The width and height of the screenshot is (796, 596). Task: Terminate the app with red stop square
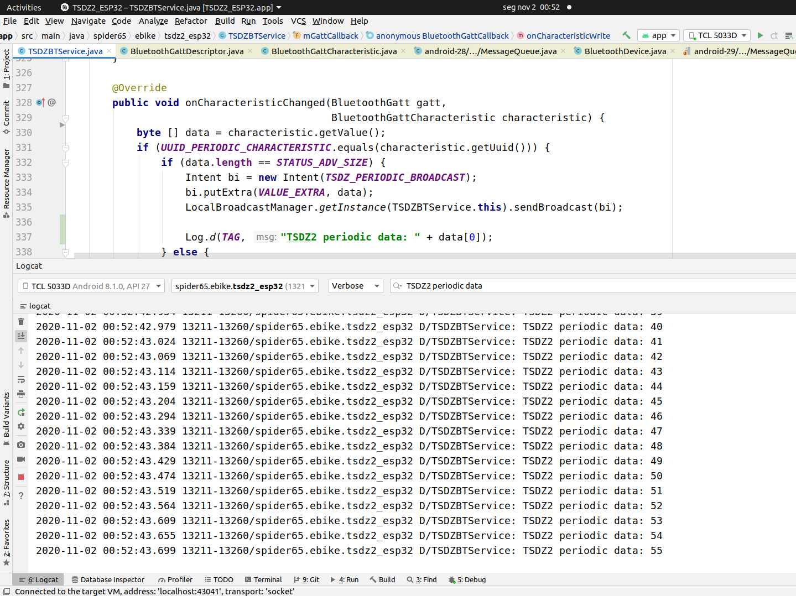click(x=21, y=477)
